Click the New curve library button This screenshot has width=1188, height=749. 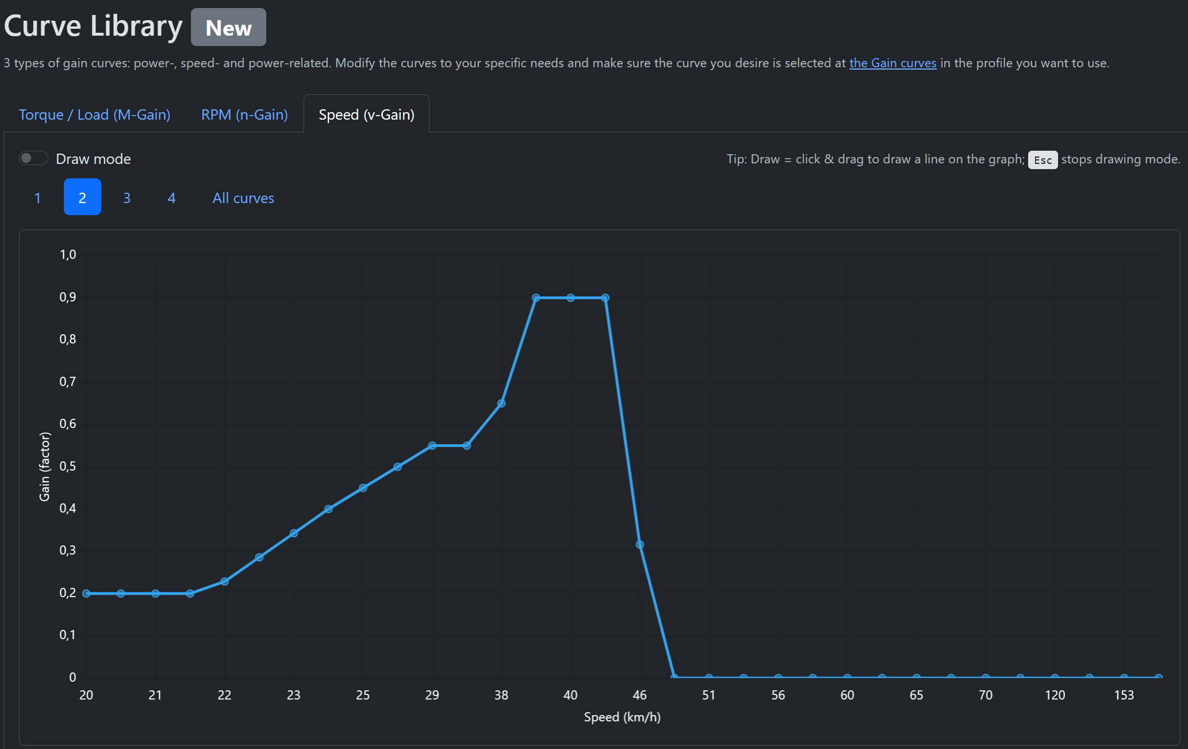click(228, 27)
